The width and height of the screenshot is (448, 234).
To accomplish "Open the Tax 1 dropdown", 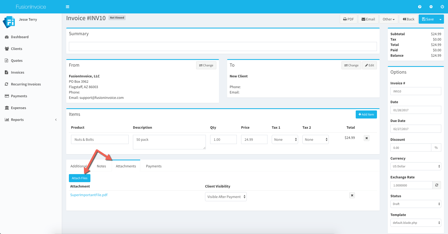I will coord(285,139).
